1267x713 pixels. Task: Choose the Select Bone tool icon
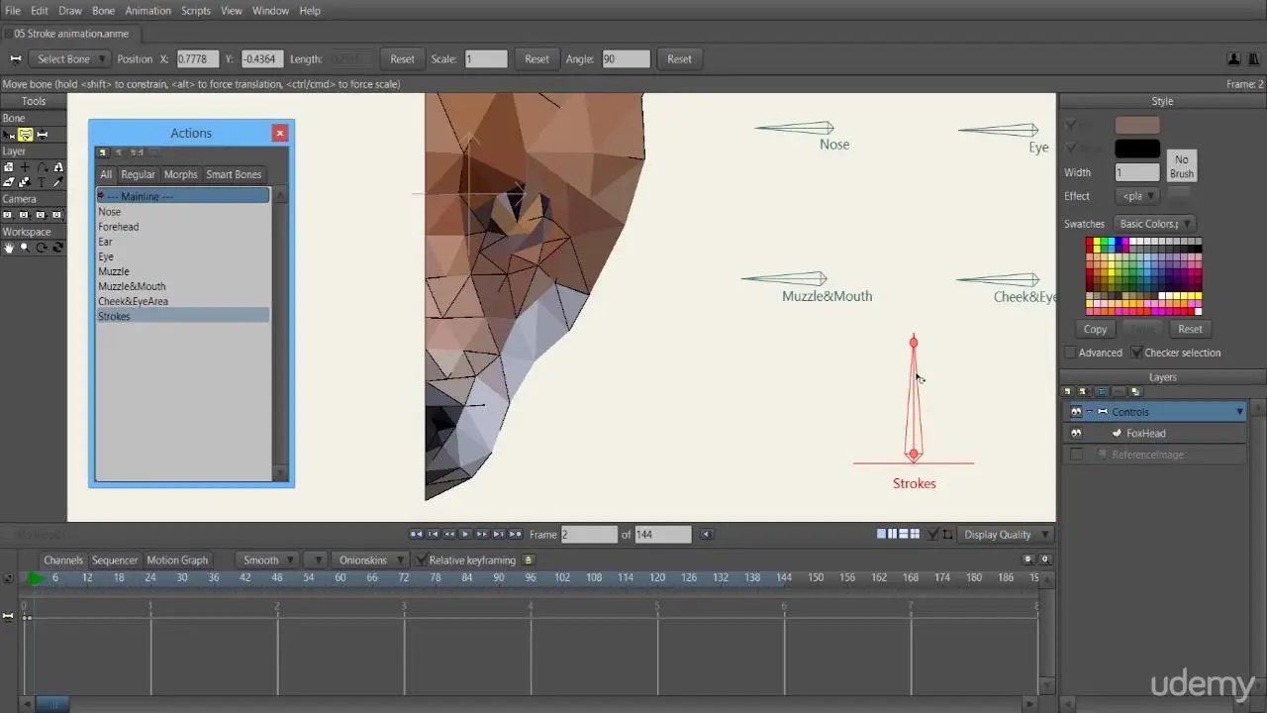(x=9, y=135)
